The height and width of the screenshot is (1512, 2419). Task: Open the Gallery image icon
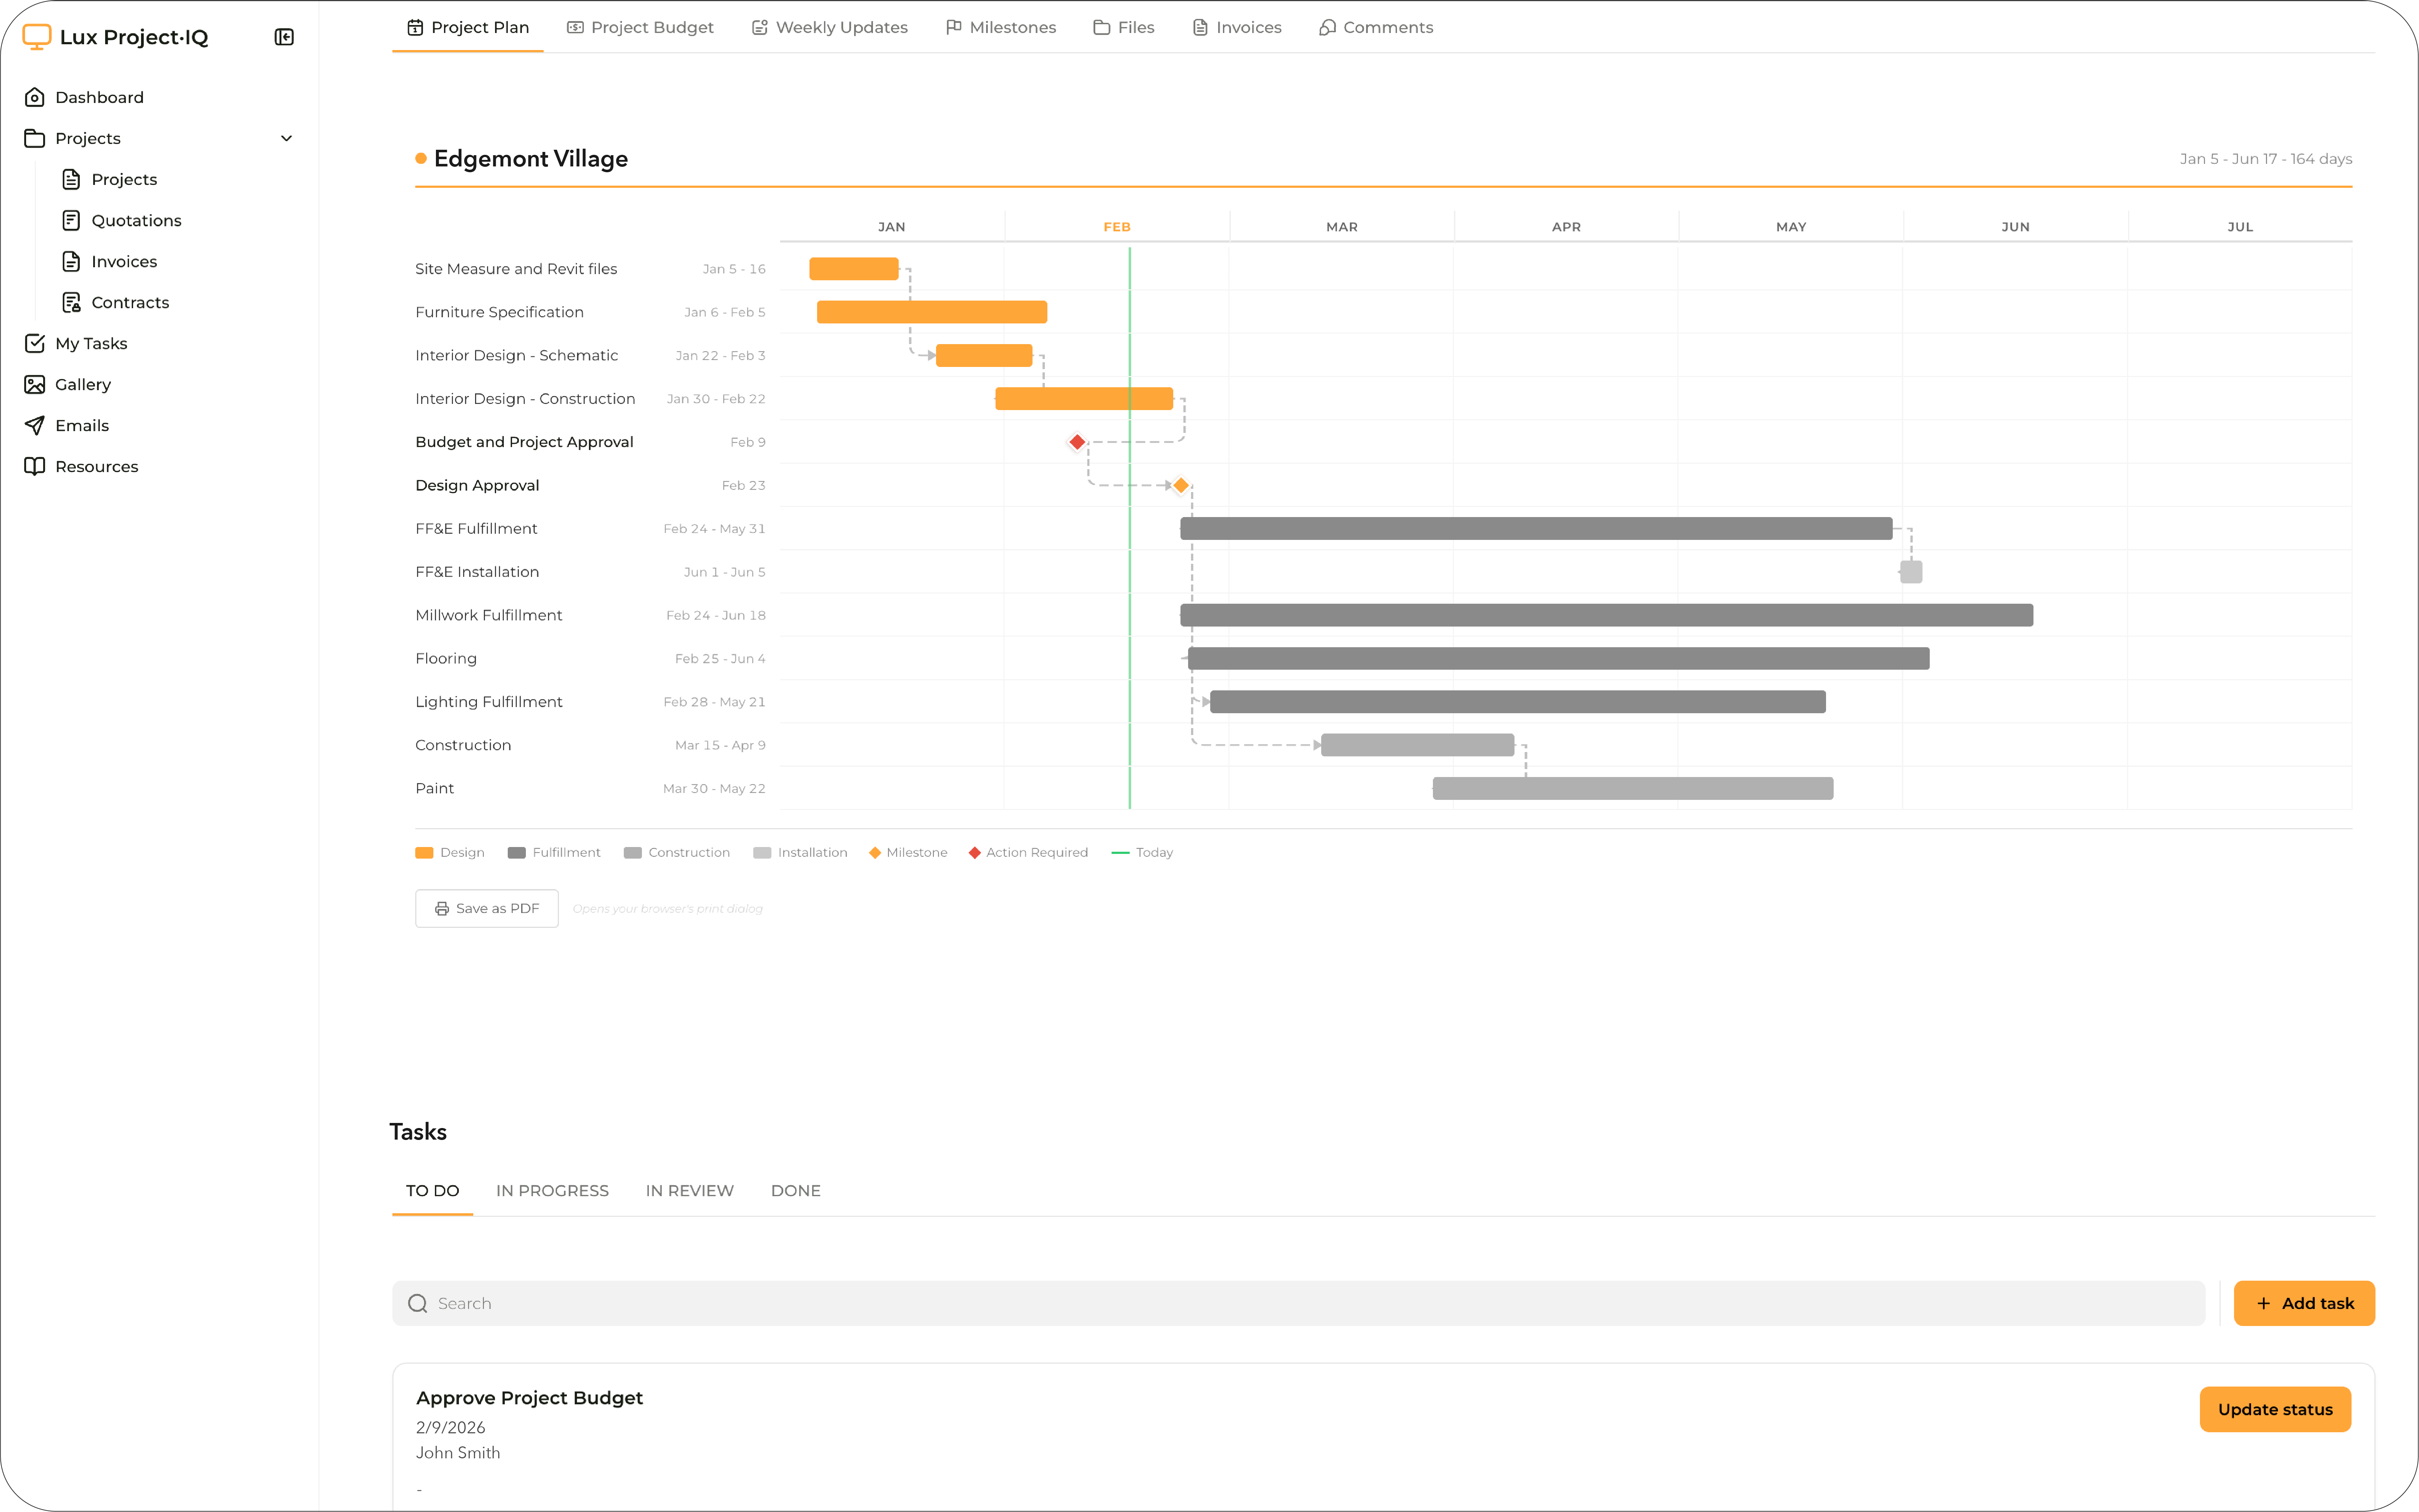(x=35, y=384)
